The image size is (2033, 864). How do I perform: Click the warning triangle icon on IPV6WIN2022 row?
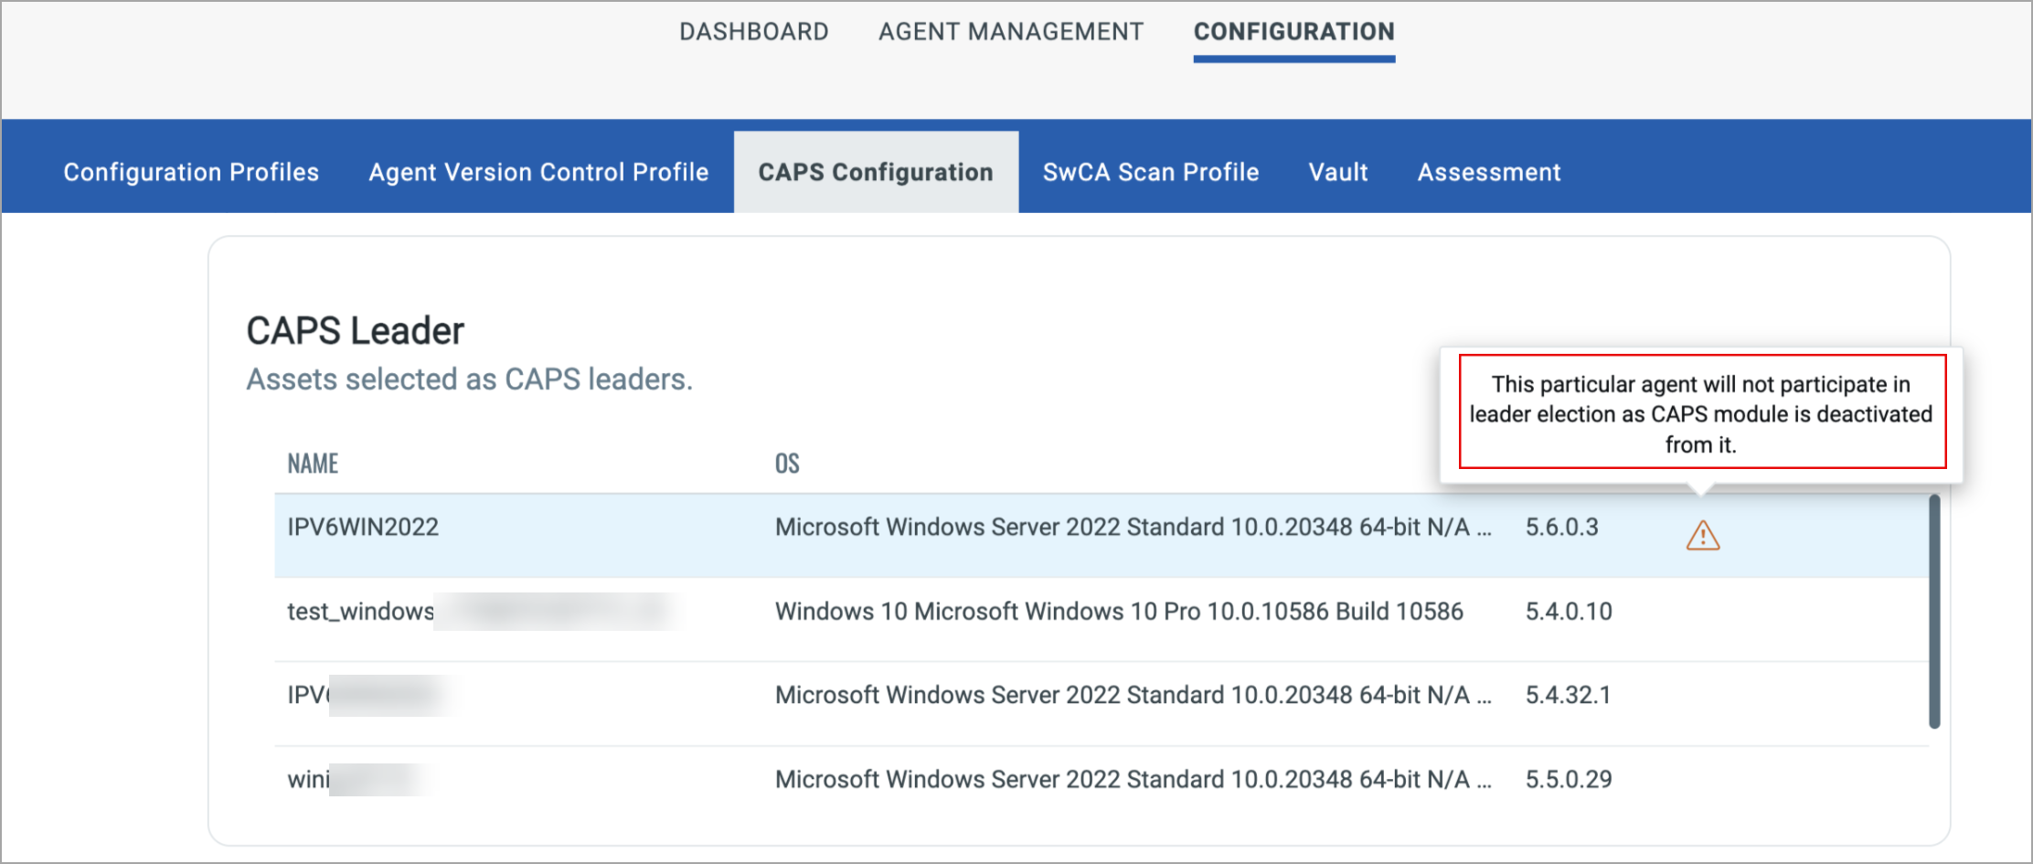[x=1702, y=536]
